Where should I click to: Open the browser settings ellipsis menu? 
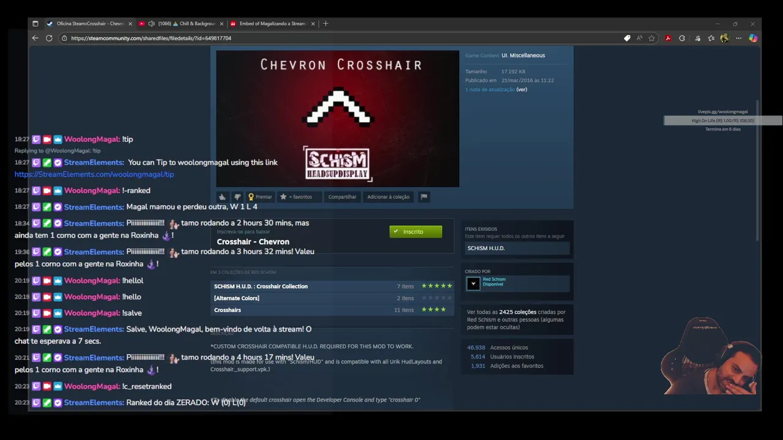[x=738, y=38]
